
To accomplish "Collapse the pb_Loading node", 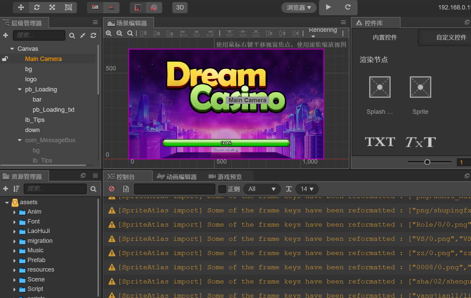I will click(x=20, y=89).
